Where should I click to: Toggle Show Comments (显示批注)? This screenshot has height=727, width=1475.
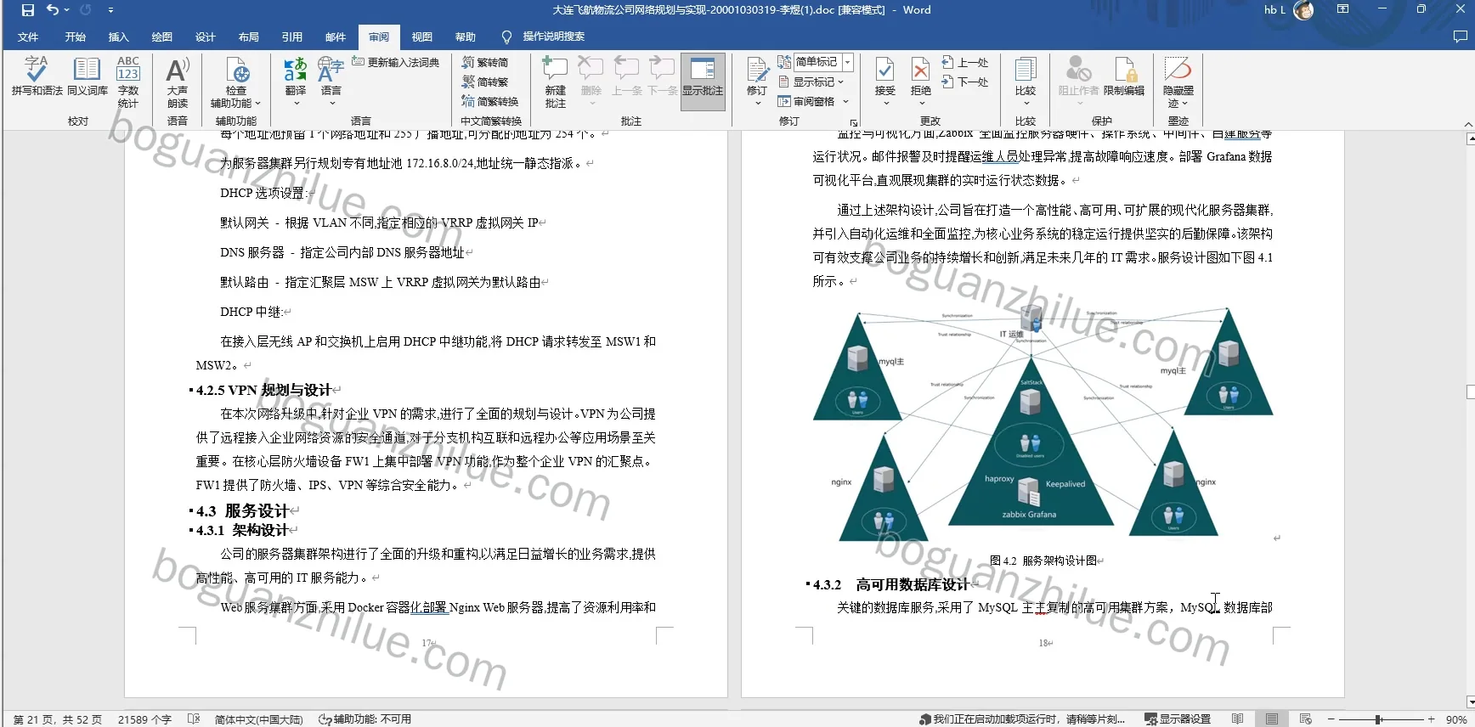703,82
